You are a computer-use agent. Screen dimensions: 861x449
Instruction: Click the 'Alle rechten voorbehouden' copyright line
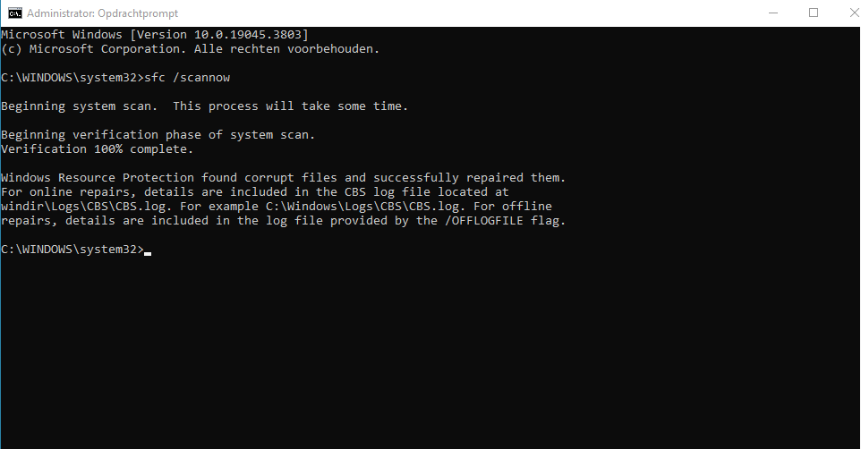[190, 49]
